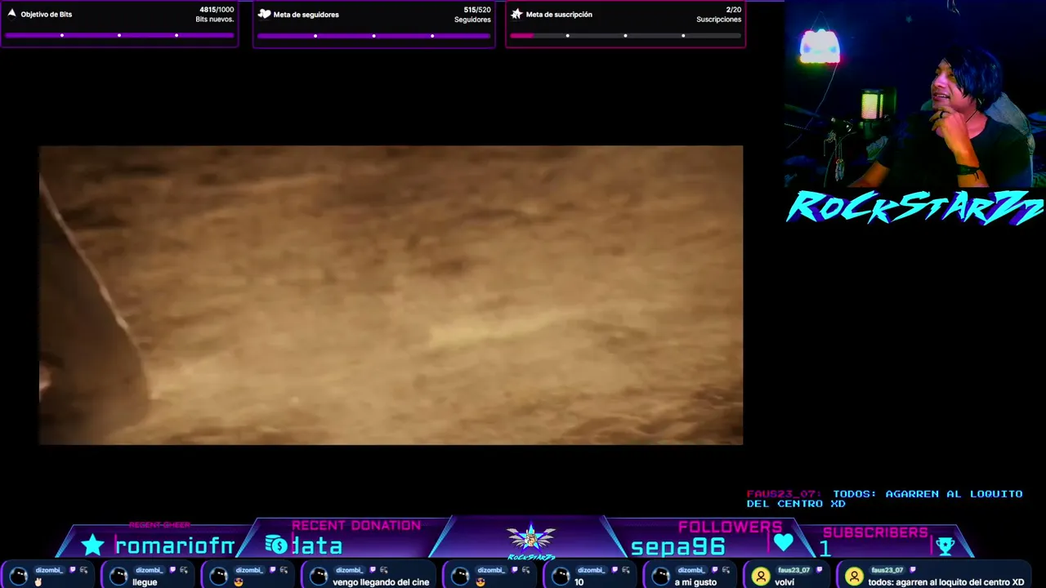Click faus23_07 avatar beside 'todos: agarren' message
The height and width of the screenshot is (588, 1046).
tap(854, 577)
